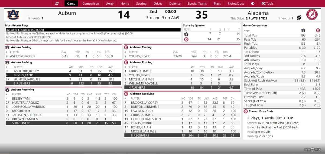Click the Red Zone stat row
325x154 pixels.
click(x=283, y=85)
